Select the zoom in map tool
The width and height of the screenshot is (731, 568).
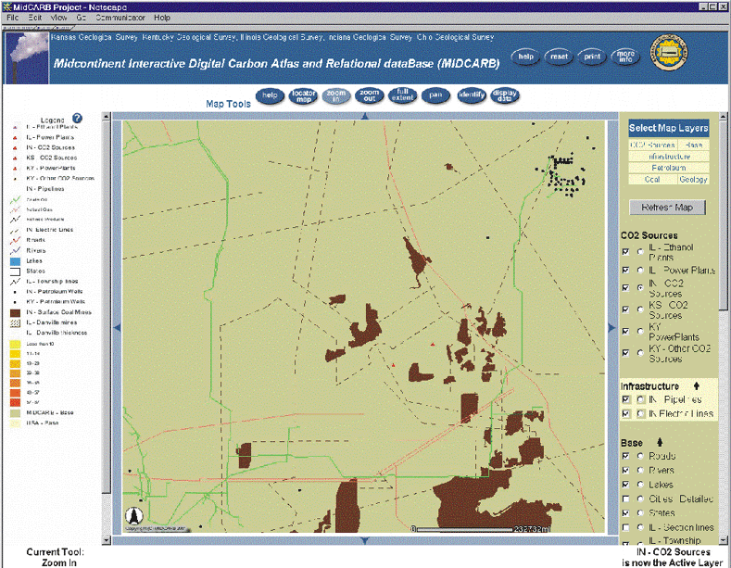[335, 95]
